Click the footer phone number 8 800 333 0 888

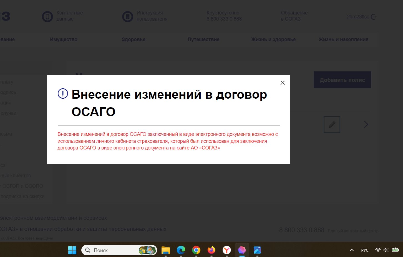point(302,230)
